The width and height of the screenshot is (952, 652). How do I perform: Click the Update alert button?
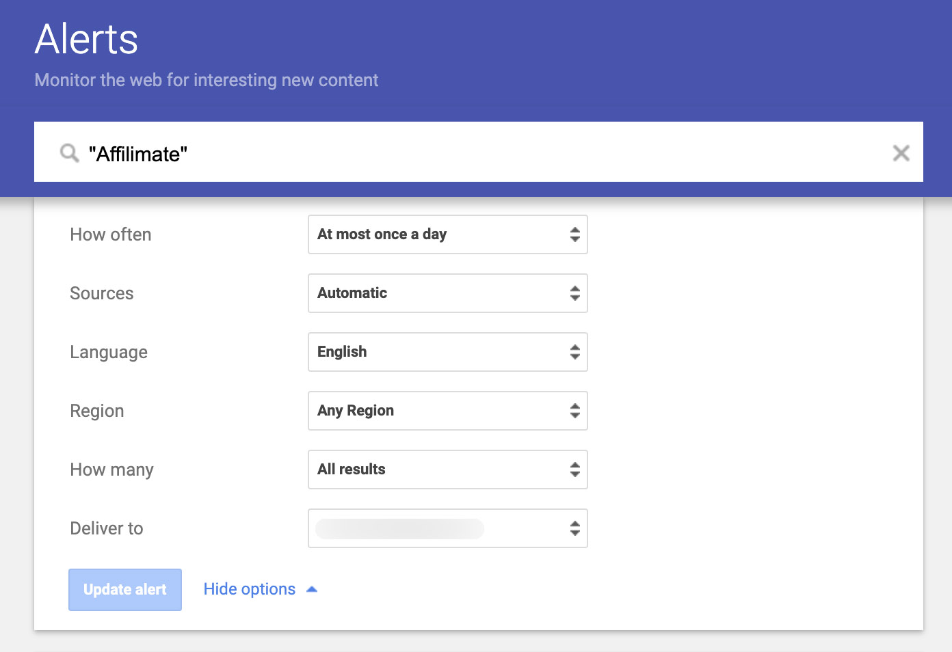125,590
